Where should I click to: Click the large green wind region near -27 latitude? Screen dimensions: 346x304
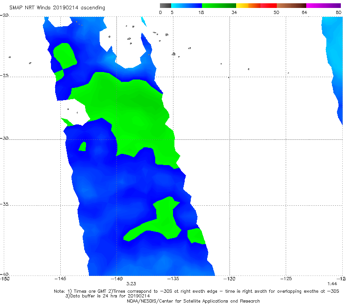[x=132, y=110]
